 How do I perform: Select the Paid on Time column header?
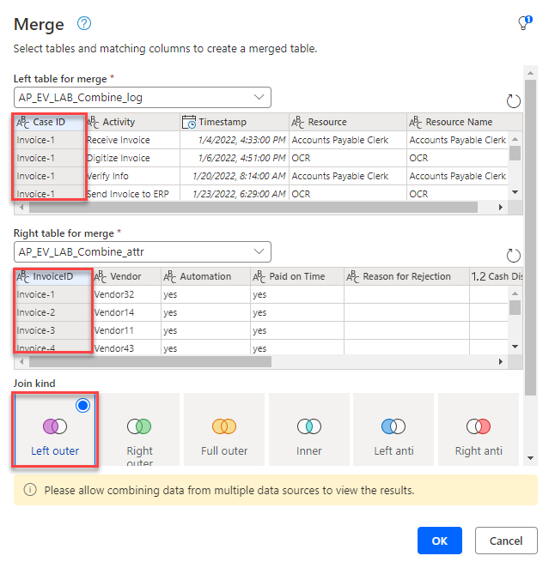click(x=297, y=277)
